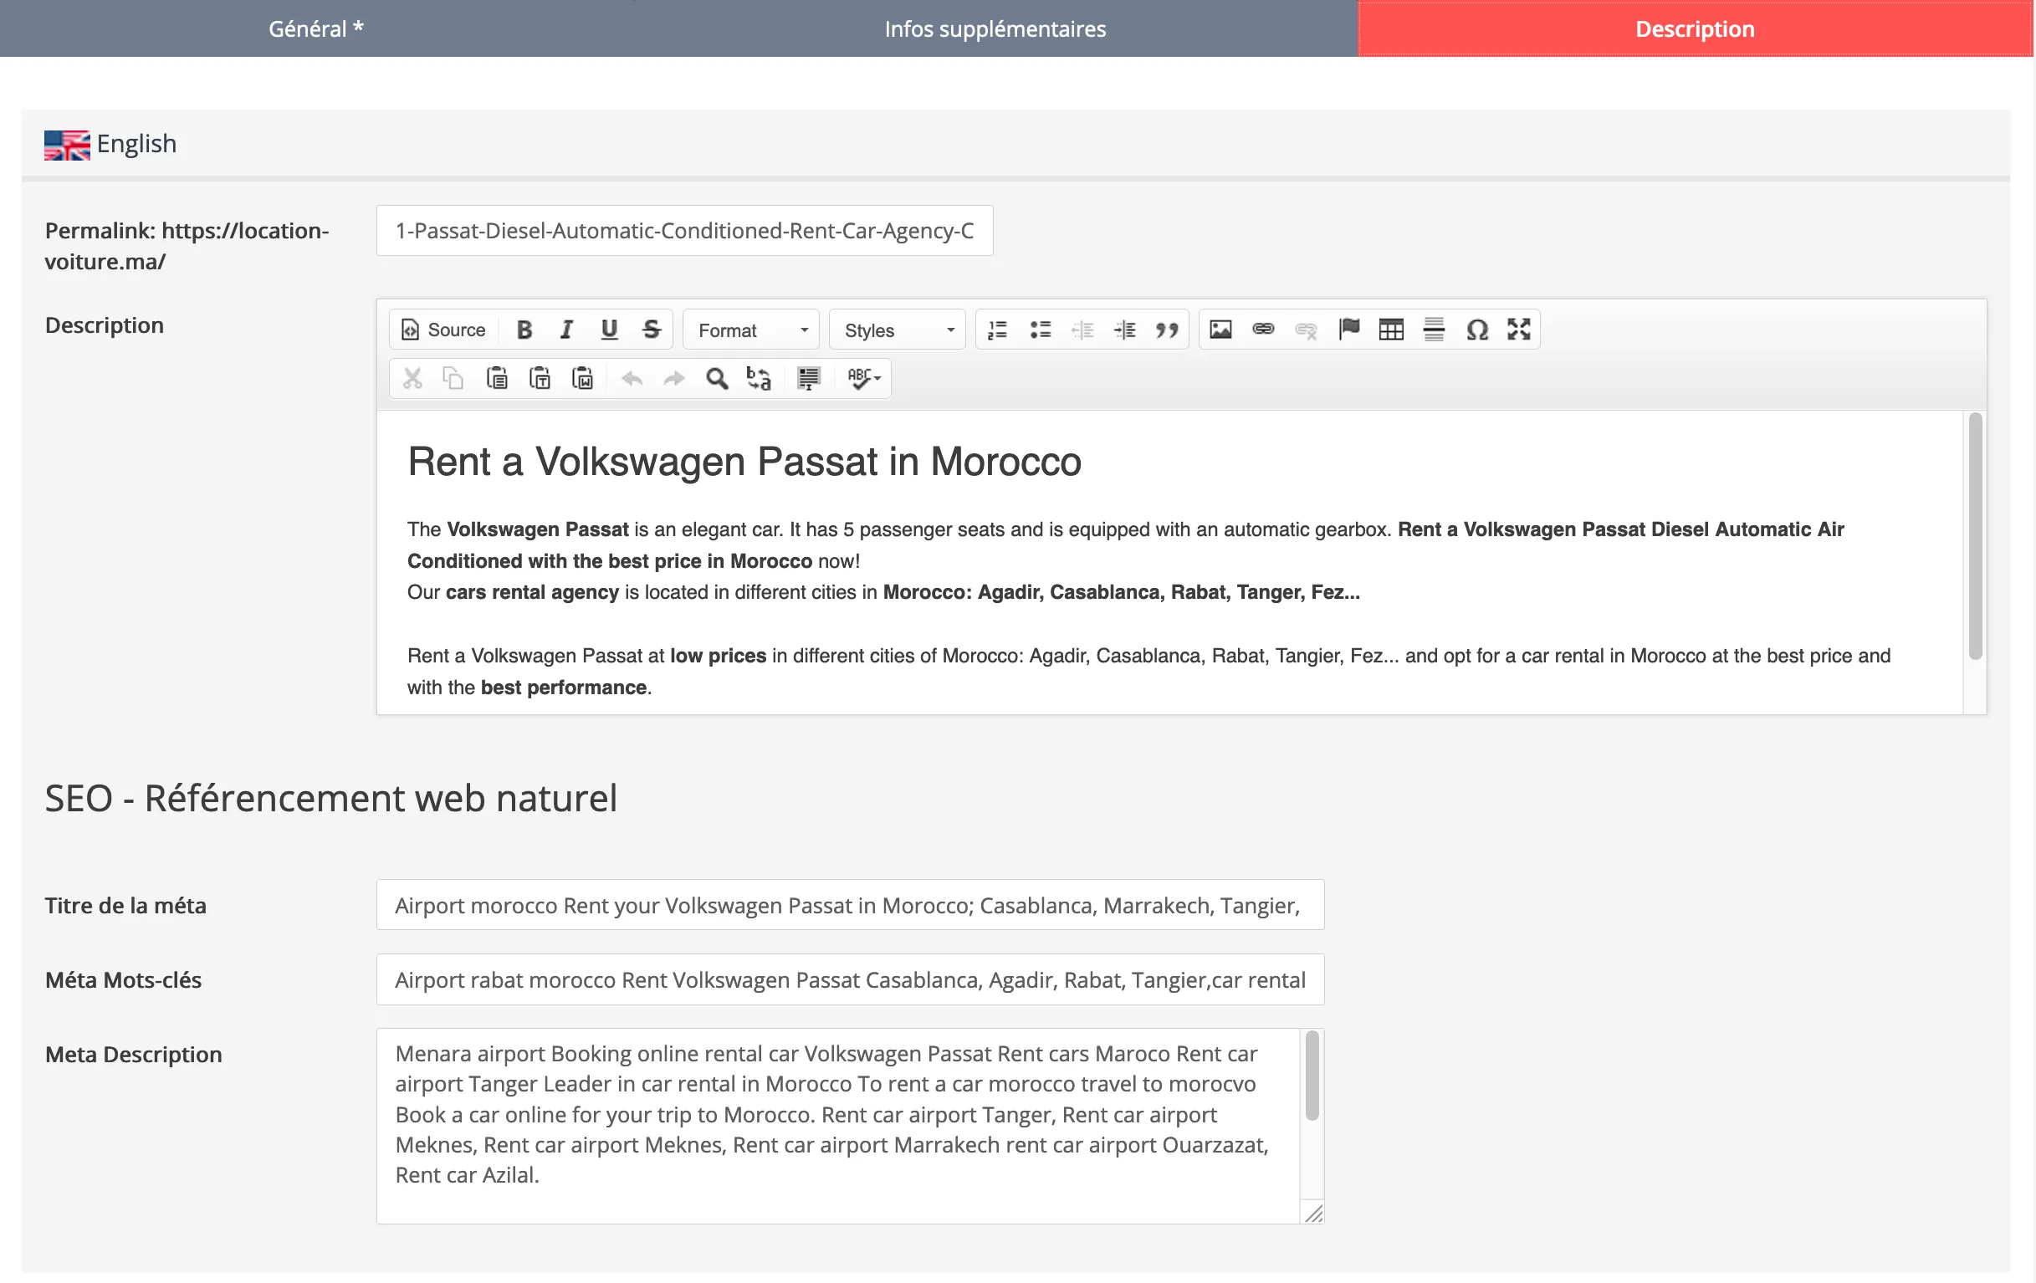Click the bold text 'cars rental agency'
Image resolution: width=2036 pixels, height=1283 pixels.
tap(532, 591)
